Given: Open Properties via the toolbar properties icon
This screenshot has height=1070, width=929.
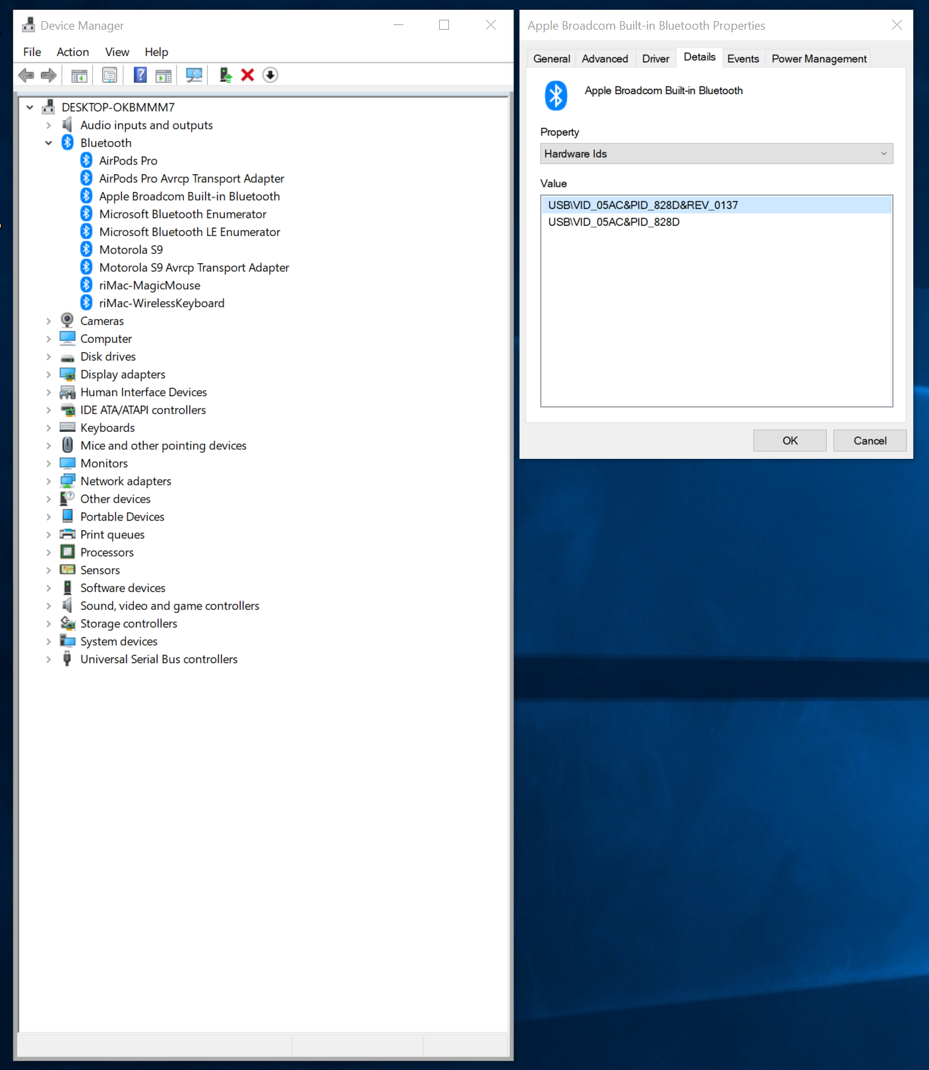Looking at the screenshot, I should [x=109, y=75].
